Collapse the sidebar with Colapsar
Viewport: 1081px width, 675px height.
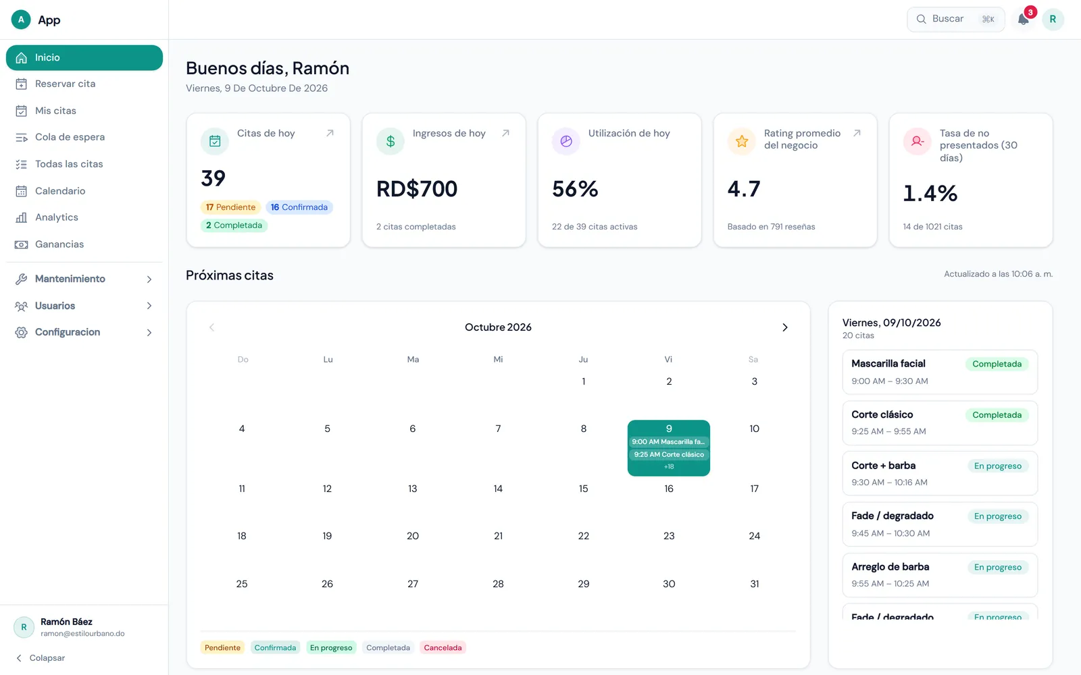pos(41,658)
